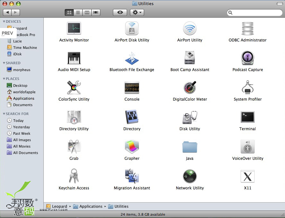The height and width of the screenshot is (218, 285).
Task: Collapse the DEVICES sidebar section
Action: click(4, 22)
